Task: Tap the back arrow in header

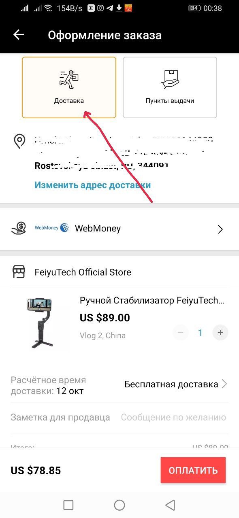Action: tap(19, 35)
